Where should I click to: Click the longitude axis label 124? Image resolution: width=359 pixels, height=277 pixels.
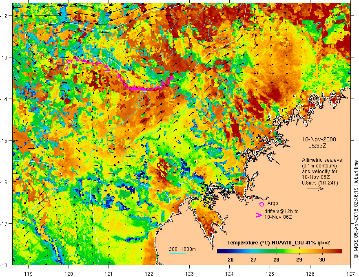[x=230, y=274]
